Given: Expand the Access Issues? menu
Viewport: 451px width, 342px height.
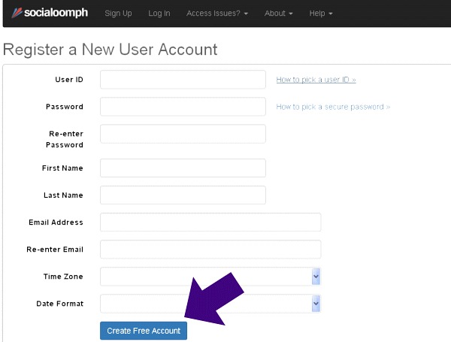Looking at the screenshot, I should tap(217, 14).
